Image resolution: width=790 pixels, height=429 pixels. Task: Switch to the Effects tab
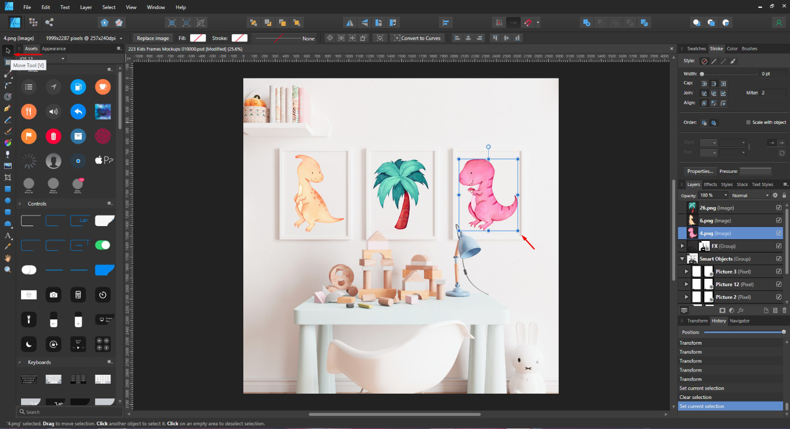click(710, 184)
